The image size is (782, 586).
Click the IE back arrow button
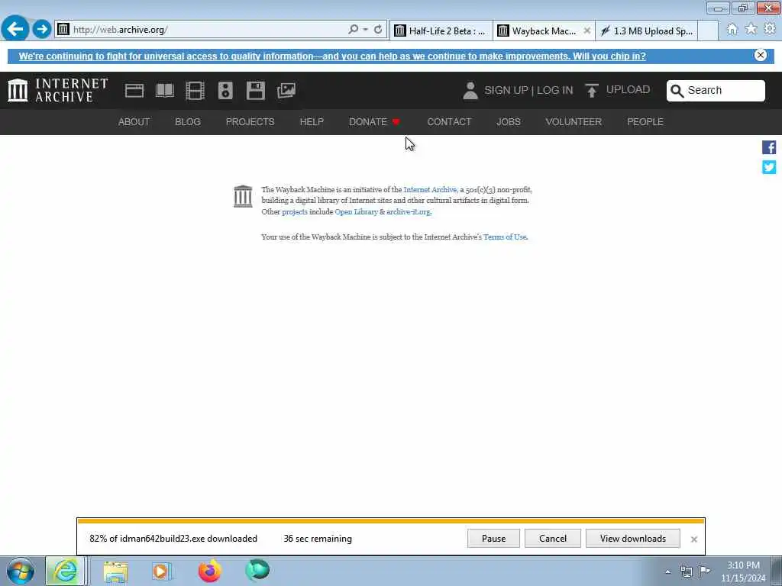point(15,29)
